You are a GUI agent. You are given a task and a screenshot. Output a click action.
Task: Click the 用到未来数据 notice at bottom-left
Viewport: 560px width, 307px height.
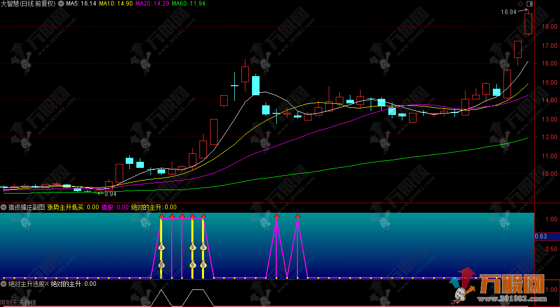pyautogui.click(x=18, y=302)
